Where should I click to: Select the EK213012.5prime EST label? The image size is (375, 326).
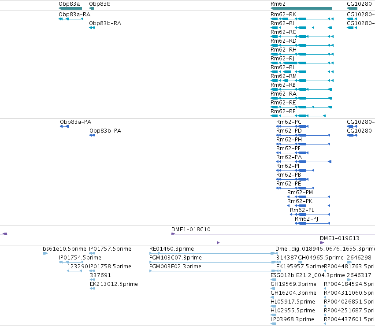(x=114, y=284)
